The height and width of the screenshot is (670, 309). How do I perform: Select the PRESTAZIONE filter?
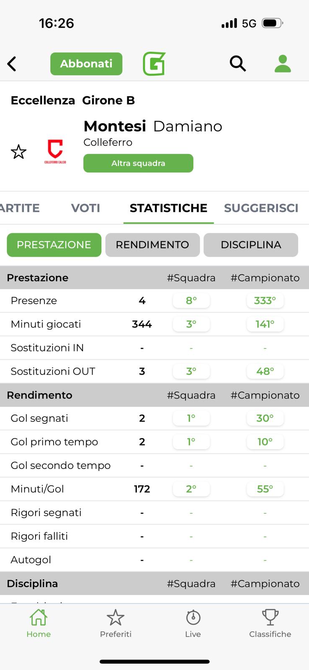54,245
